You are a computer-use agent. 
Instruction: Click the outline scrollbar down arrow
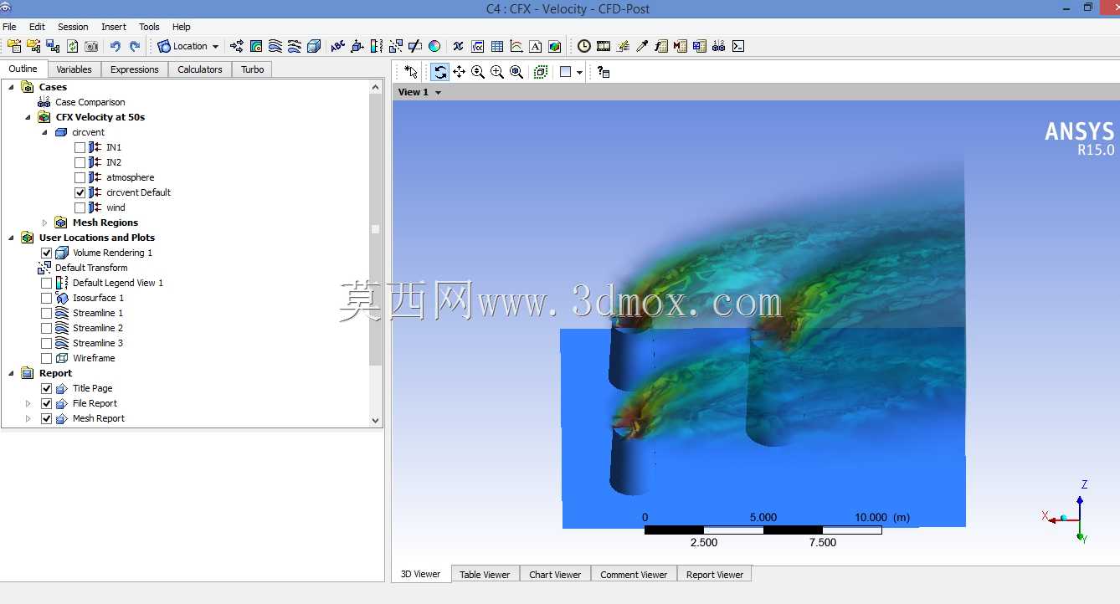pyautogui.click(x=375, y=421)
